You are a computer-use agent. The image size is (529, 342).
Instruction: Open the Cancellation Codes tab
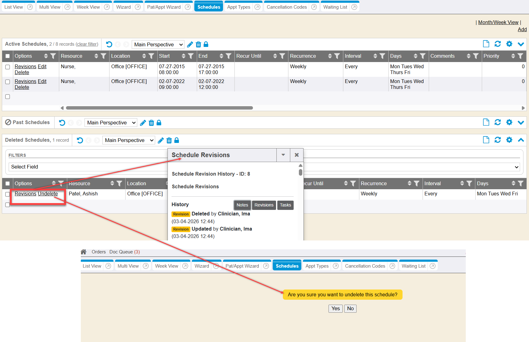[x=287, y=7]
